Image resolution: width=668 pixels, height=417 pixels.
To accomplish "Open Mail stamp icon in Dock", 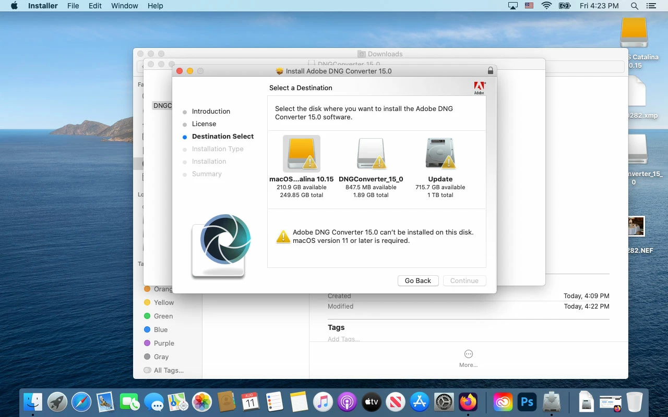I will click(105, 402).
